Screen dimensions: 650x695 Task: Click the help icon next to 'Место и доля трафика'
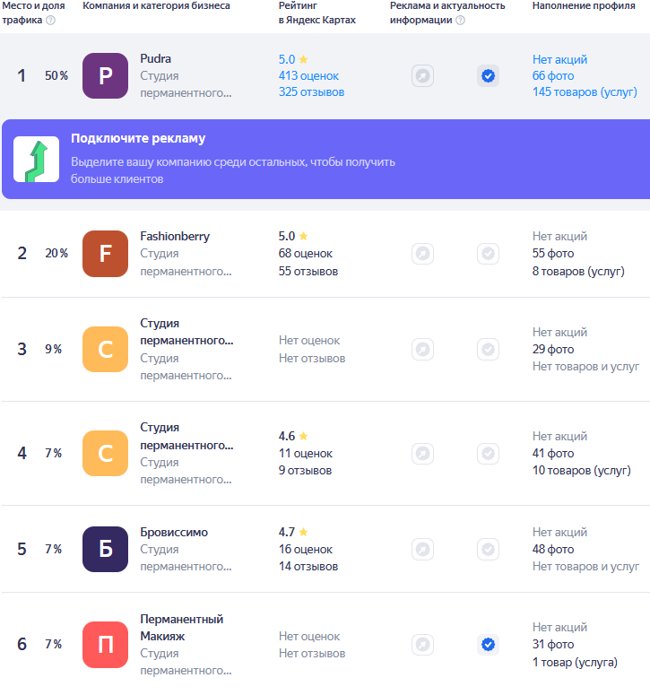pos(50,21)
